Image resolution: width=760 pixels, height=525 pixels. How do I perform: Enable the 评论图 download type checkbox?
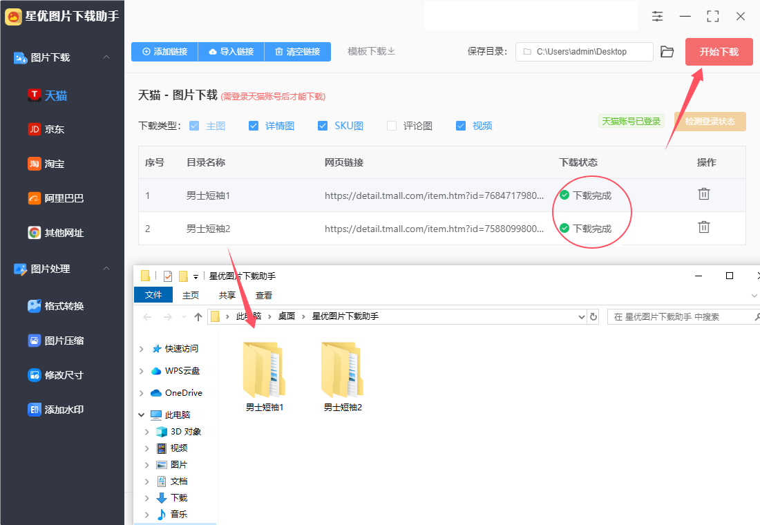(392, 126)
